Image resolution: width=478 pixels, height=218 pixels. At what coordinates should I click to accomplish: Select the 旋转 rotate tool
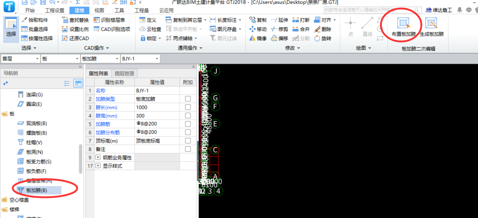click(x=323, y=38)
